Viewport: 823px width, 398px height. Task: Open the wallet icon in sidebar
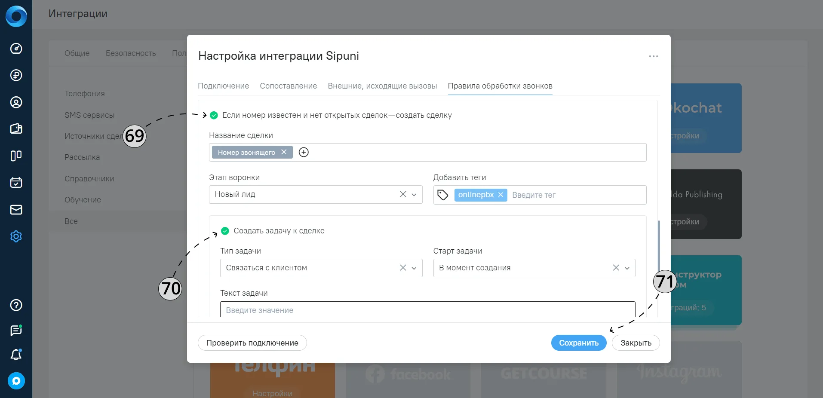tap(16, 129)
